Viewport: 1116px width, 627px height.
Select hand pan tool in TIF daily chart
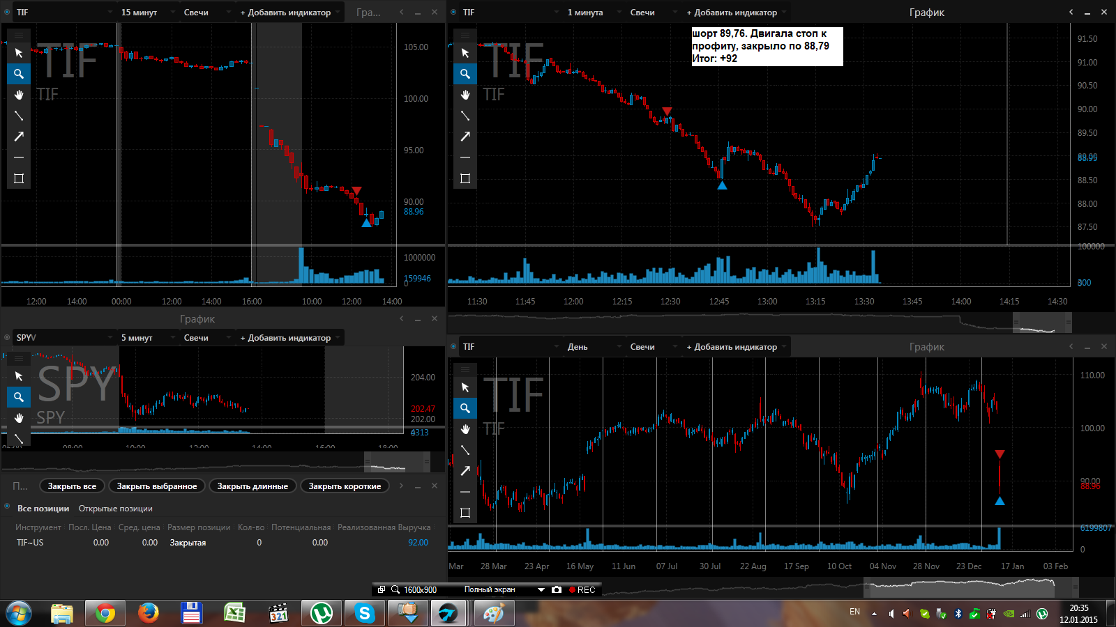(465, 429)
